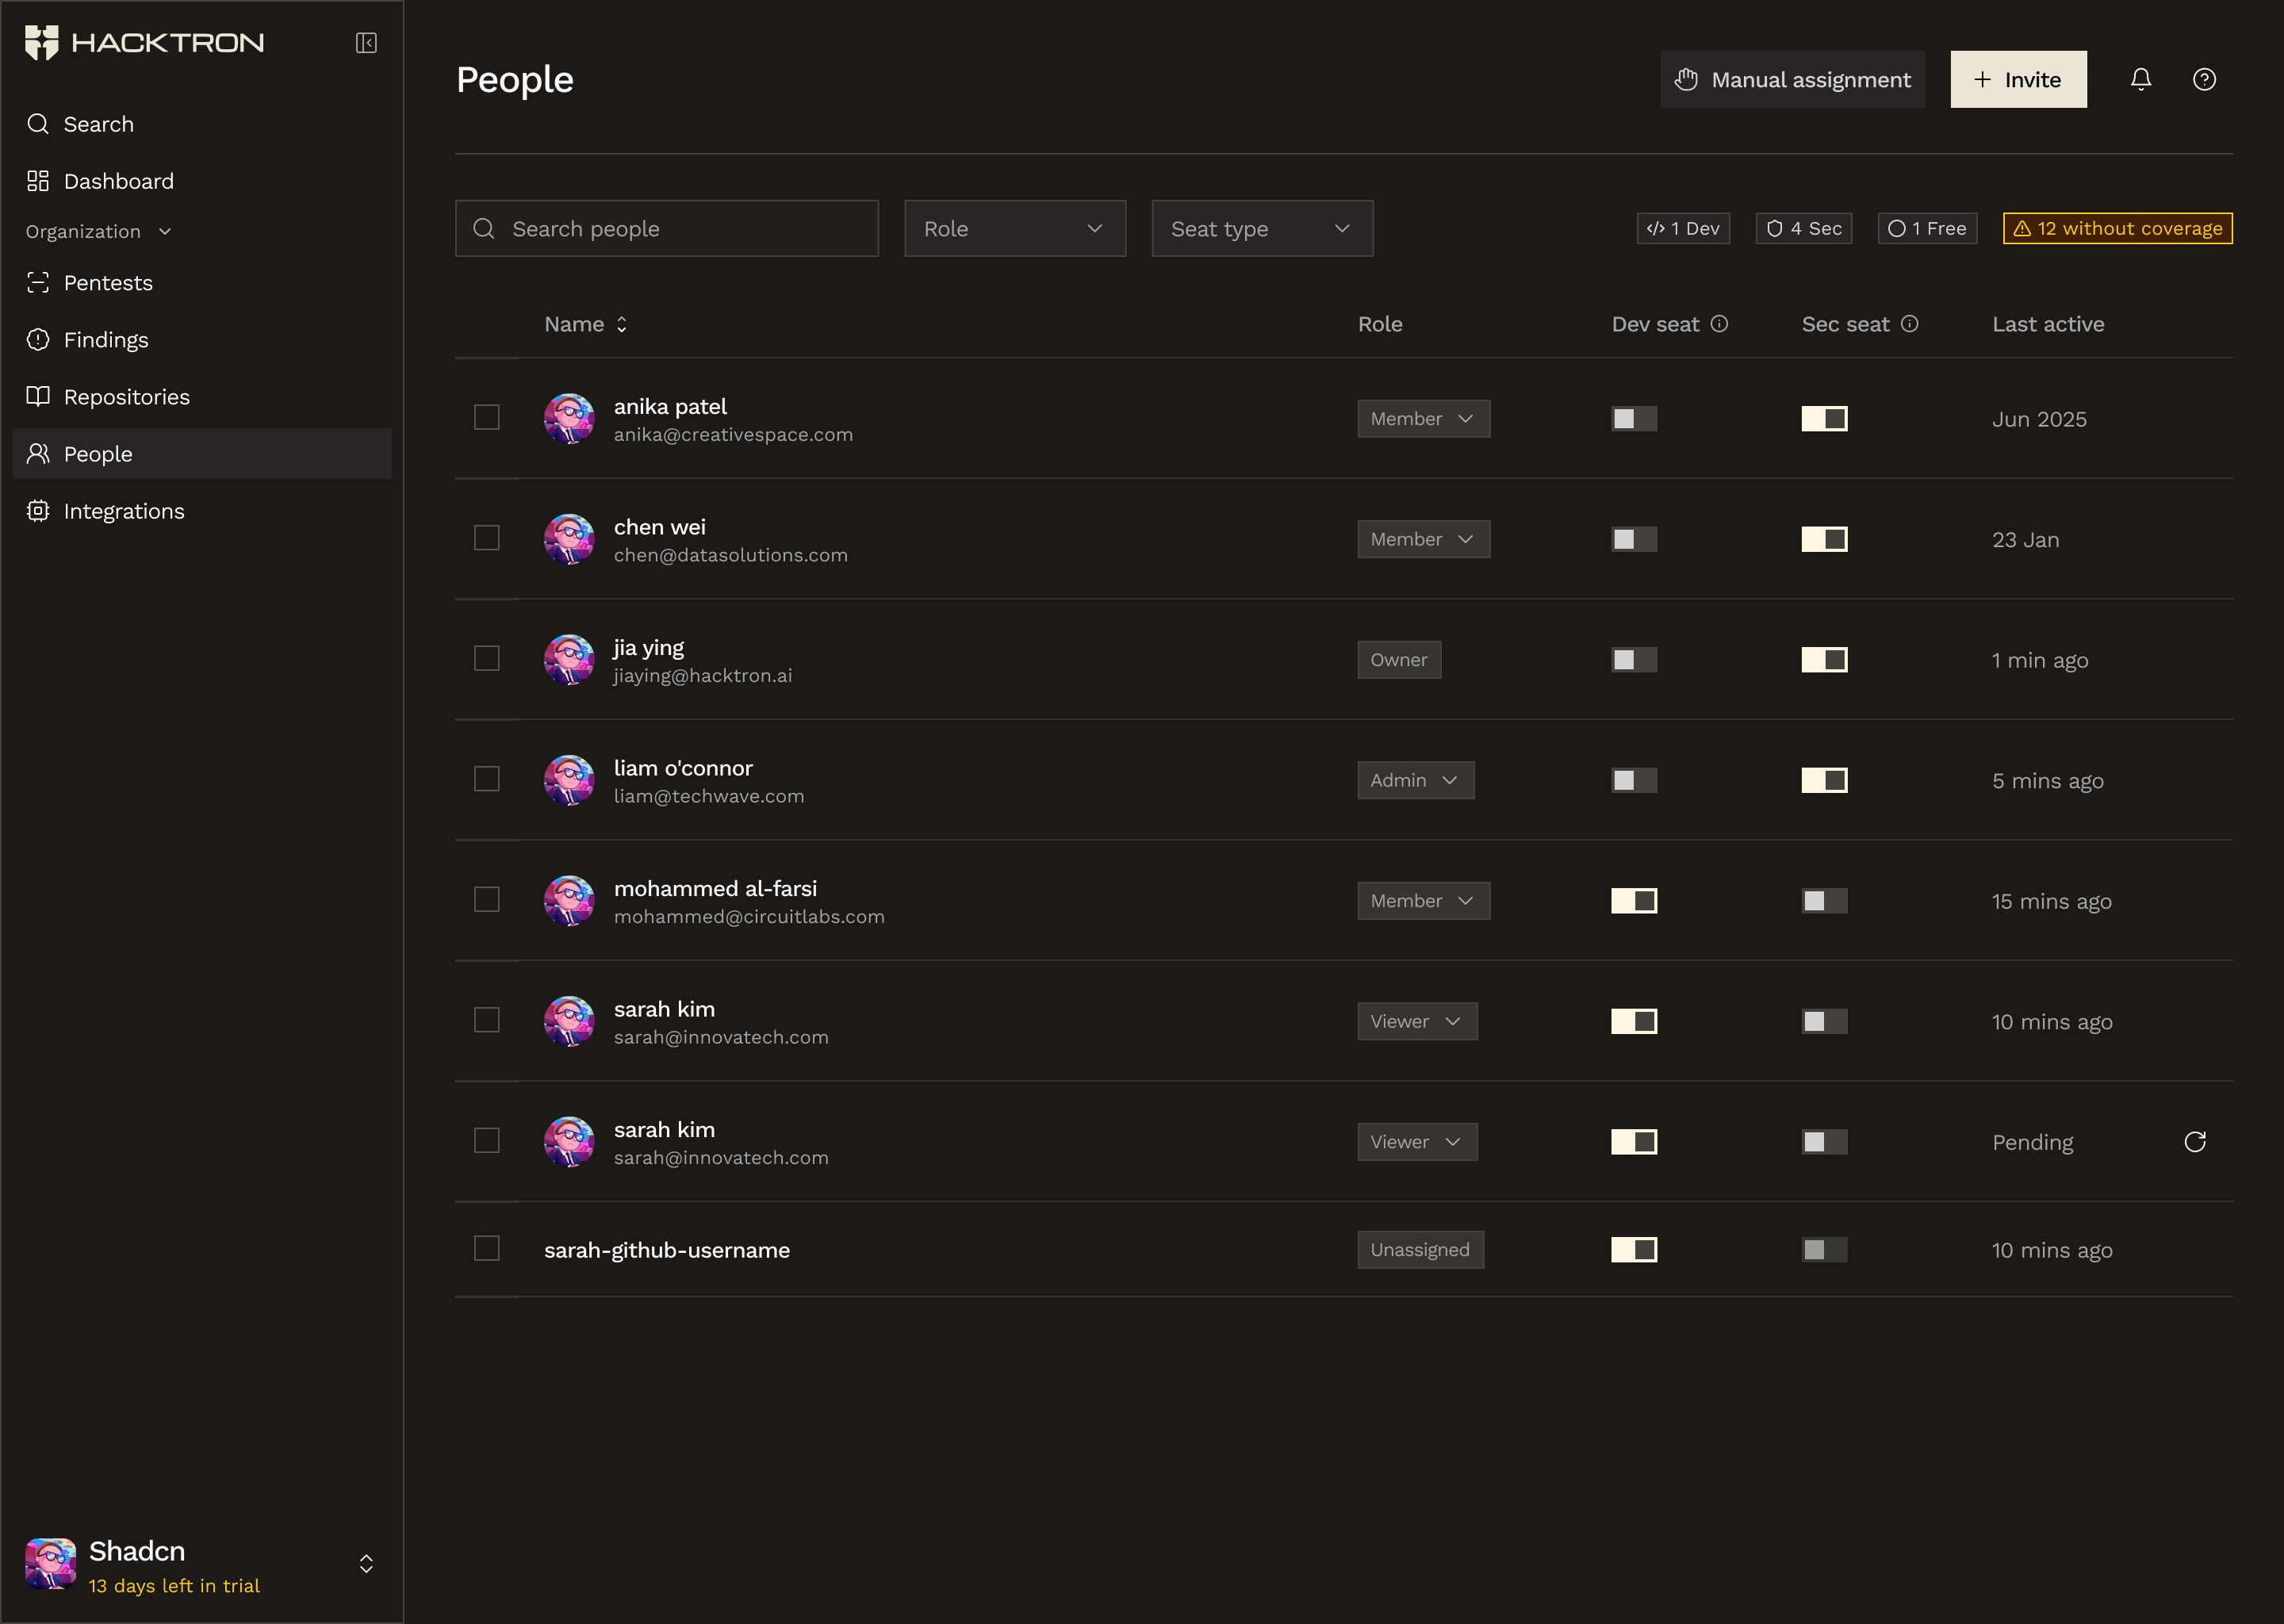
Task: Click the resend refresh icon for pending invite
Action: coord(2194,1142)
